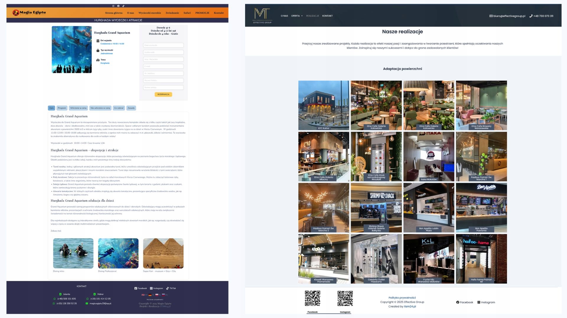Select the German flag language icon
The image size is (567, 318).
pos(150,295)
